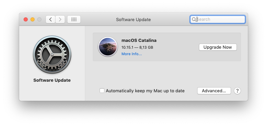Image resolution: width=267 pixels, height=126 pixels.
Task: Click the macOS Catalina island thumbnail
Action: click(108, 47)
